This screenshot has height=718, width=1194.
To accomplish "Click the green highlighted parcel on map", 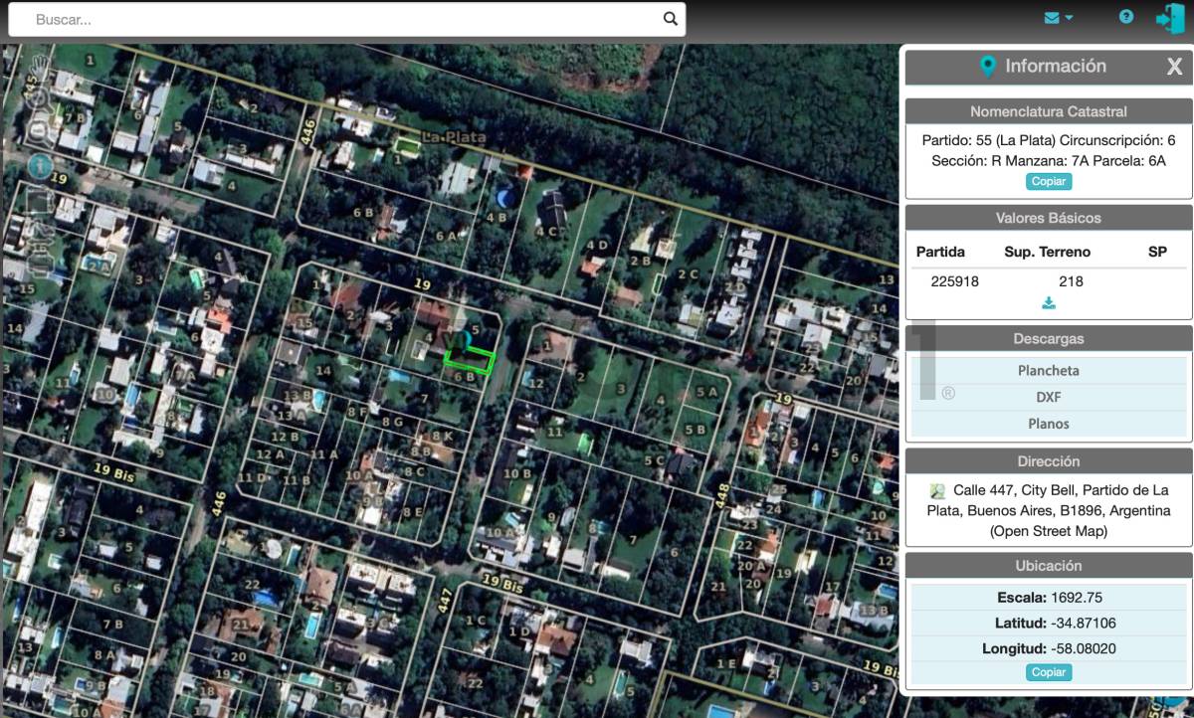I will pyautogui.click(x=470, y=361).
